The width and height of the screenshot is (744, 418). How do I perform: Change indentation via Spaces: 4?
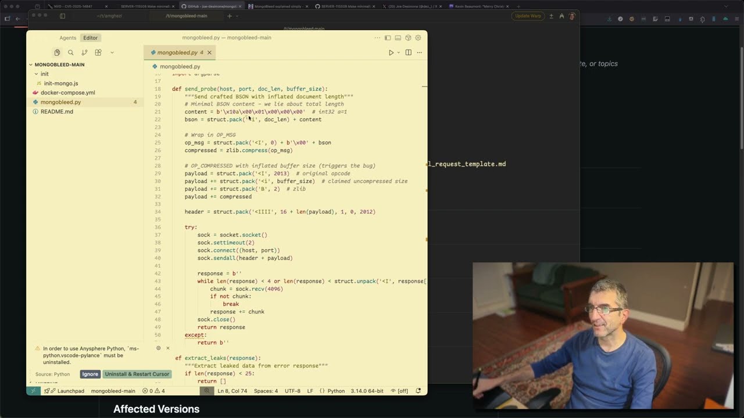(266, 391)
